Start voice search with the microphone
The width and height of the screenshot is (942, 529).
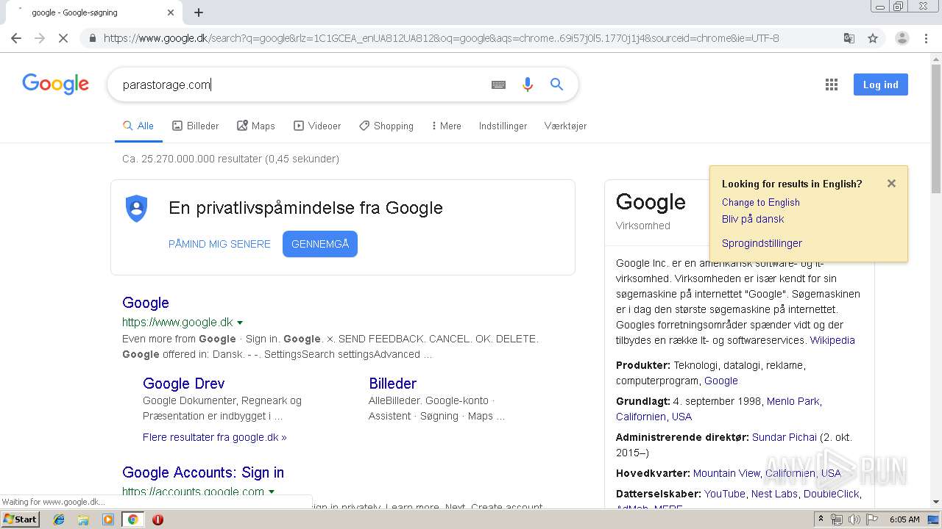click(527, 84)
